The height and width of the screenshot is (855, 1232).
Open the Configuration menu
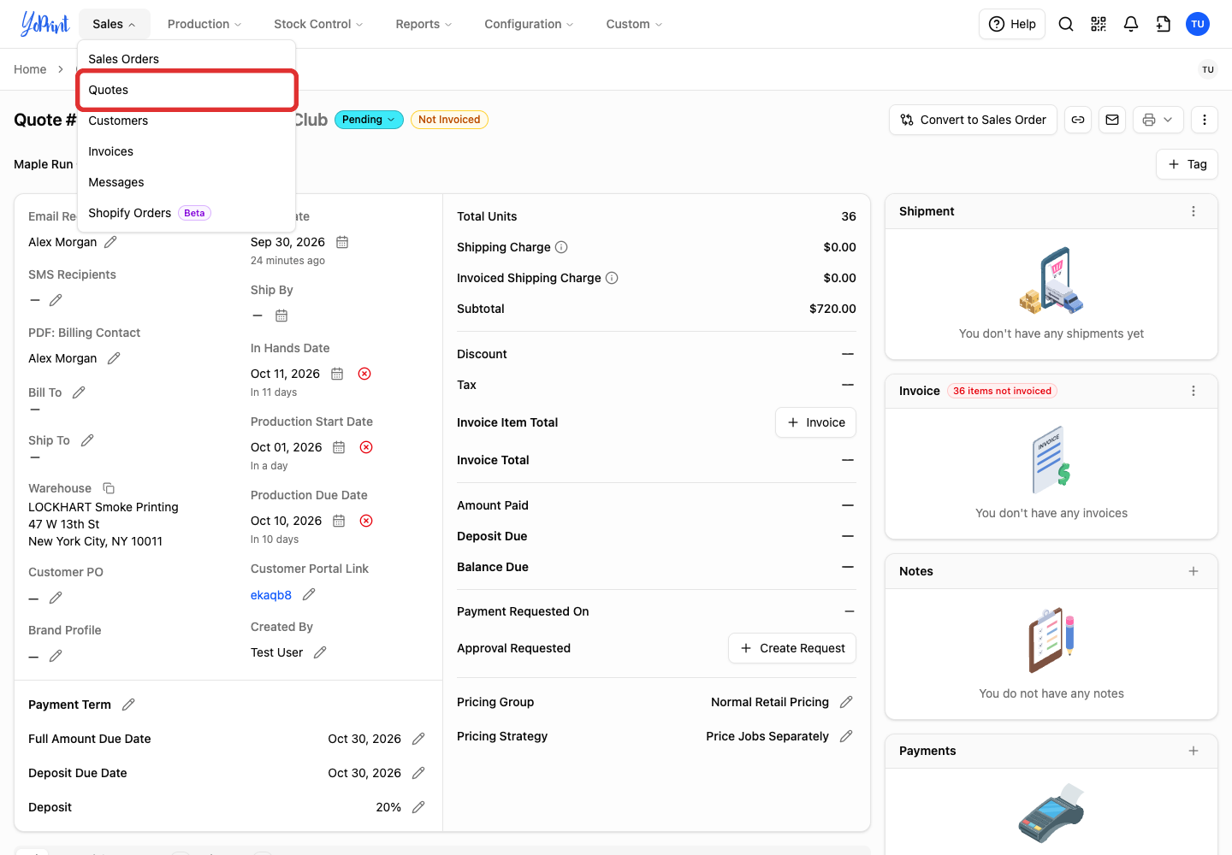pyautogui.click(x=529, y=24)
